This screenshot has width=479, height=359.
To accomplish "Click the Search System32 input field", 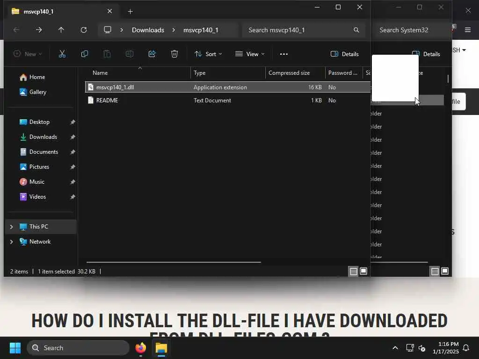I will [412, 30].
